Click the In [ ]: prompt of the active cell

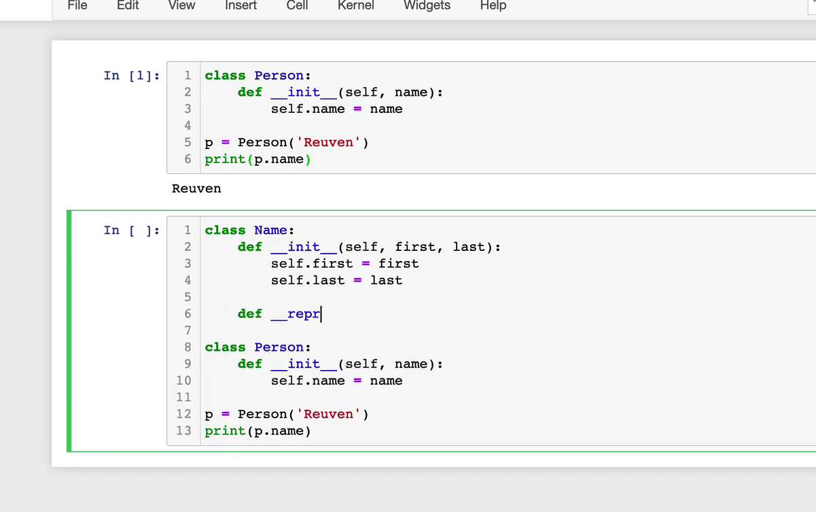tap(132, 231)
